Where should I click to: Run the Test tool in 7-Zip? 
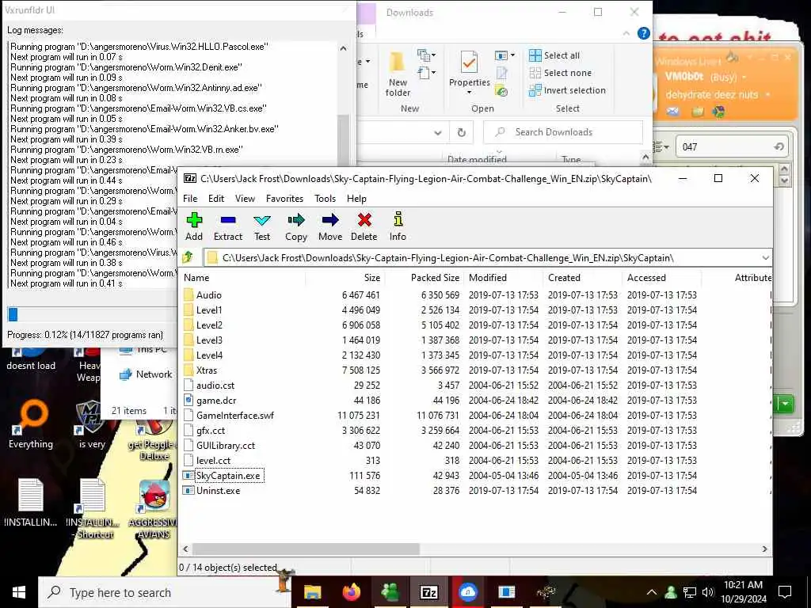tap(262, 226)
